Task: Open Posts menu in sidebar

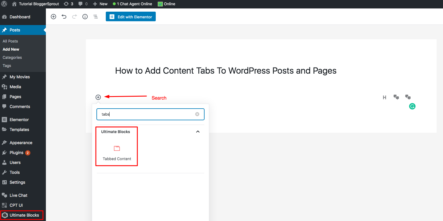Action: [x=23, y=30]
